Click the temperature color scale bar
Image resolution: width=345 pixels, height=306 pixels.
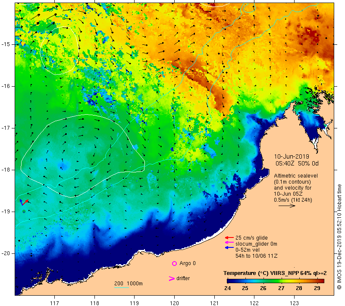pyautogui.click(x=276, y=281)
